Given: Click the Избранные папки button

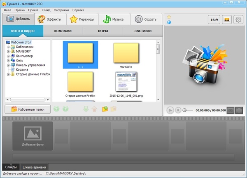Looking at the screenshot, I should coord(28,109).
